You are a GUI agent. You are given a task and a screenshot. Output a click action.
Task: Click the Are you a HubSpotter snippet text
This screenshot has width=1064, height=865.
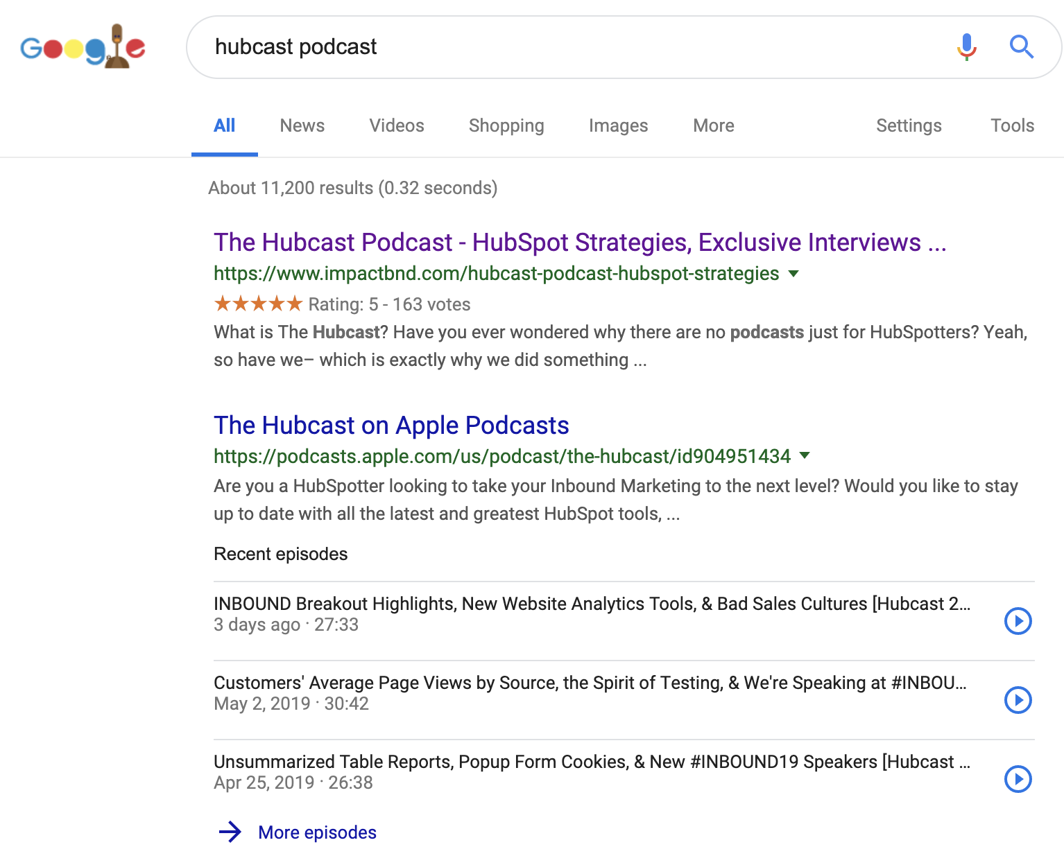tap(616, 500)
